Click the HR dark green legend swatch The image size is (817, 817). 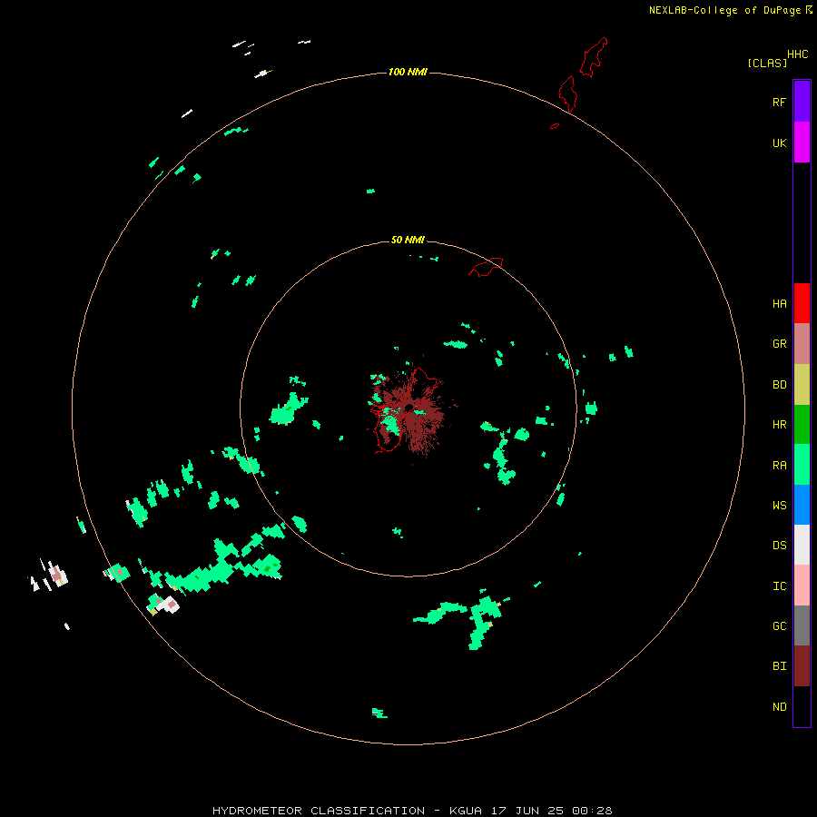[x=802, y=425]
